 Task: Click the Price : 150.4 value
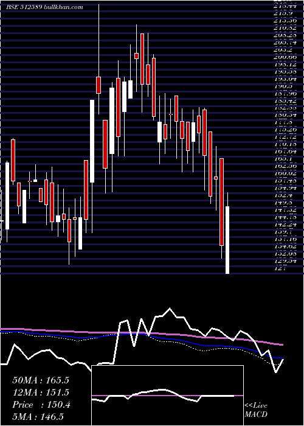click(x=41, y=405)
